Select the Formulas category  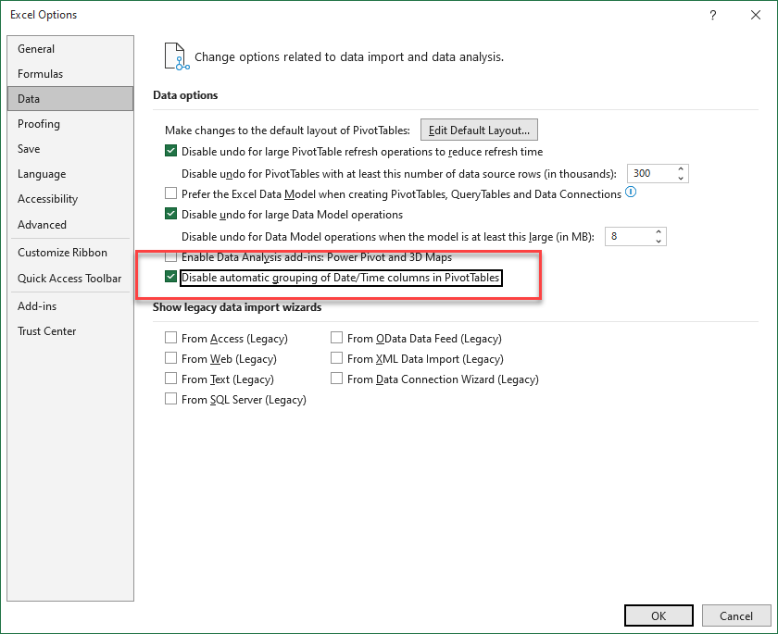[40, 74]
